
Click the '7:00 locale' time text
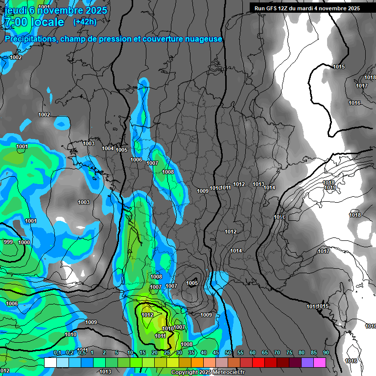coord(34,22)
